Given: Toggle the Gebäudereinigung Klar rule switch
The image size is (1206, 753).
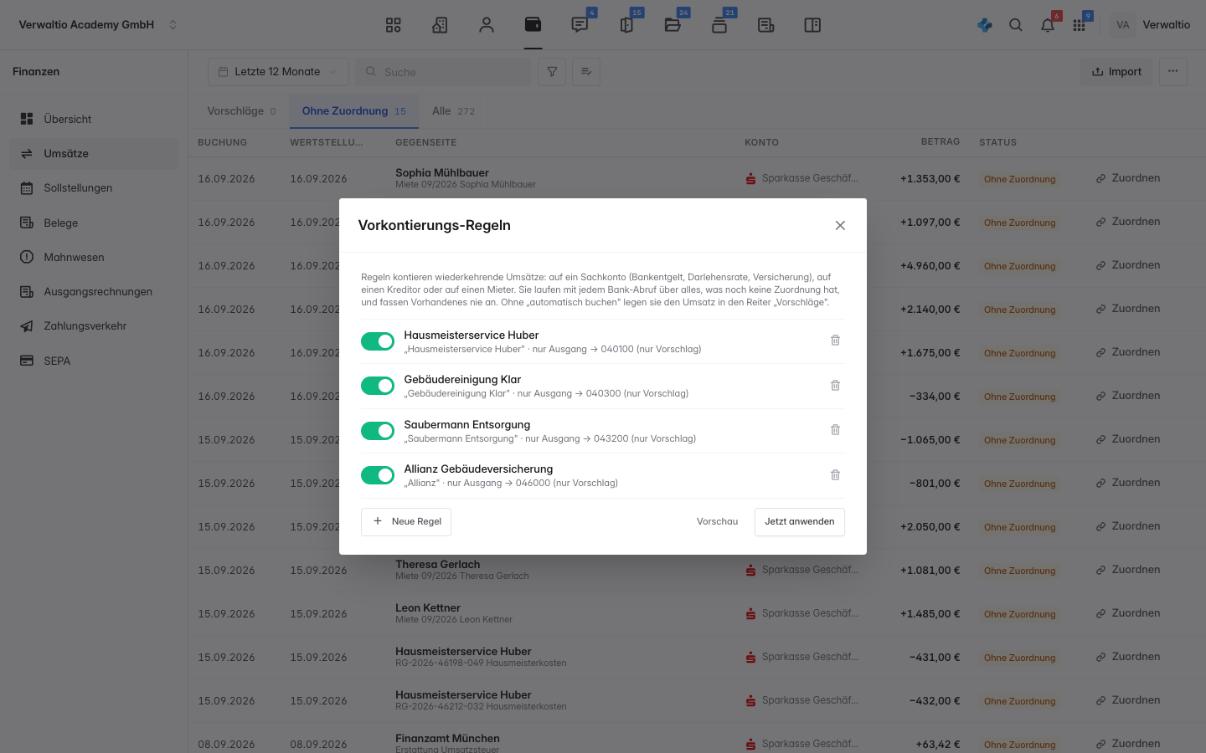Looking at the screenshot, I should coord(378,386).
